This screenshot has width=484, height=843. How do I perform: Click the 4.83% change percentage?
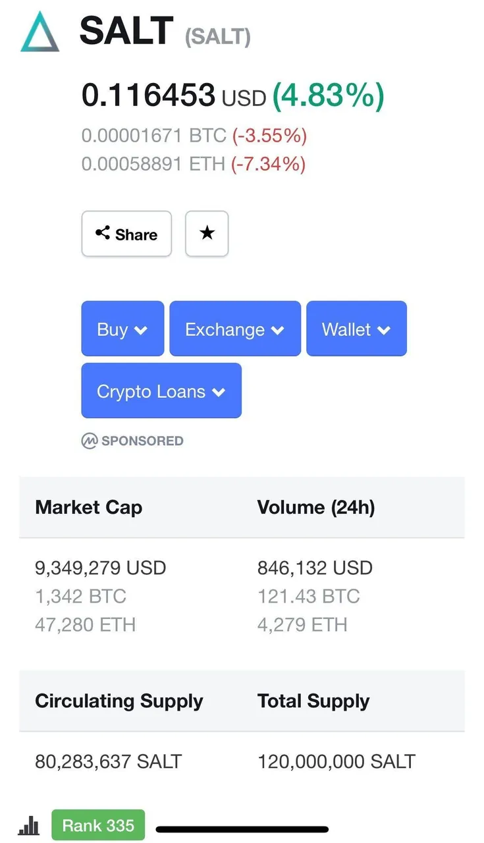(328, 95)
